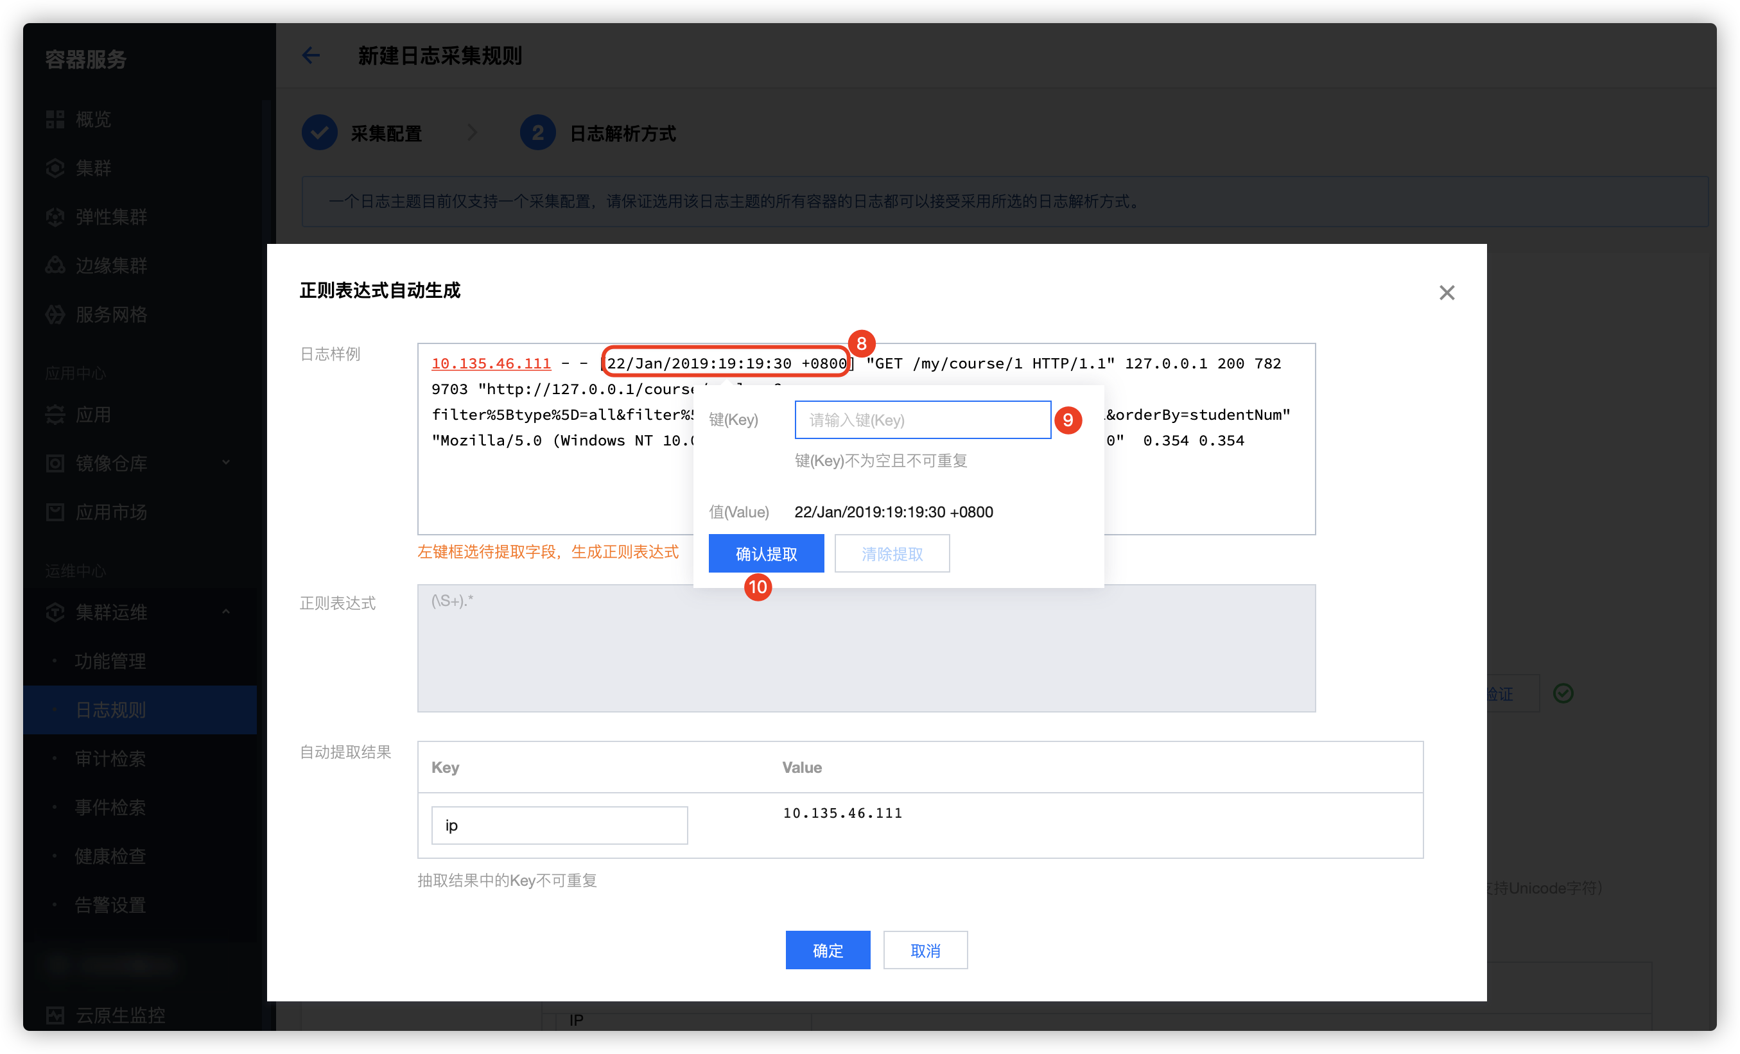Edit the 'ip' key field in results
This screenshot has width=1740, height=1054.
(x=559, y=825)
